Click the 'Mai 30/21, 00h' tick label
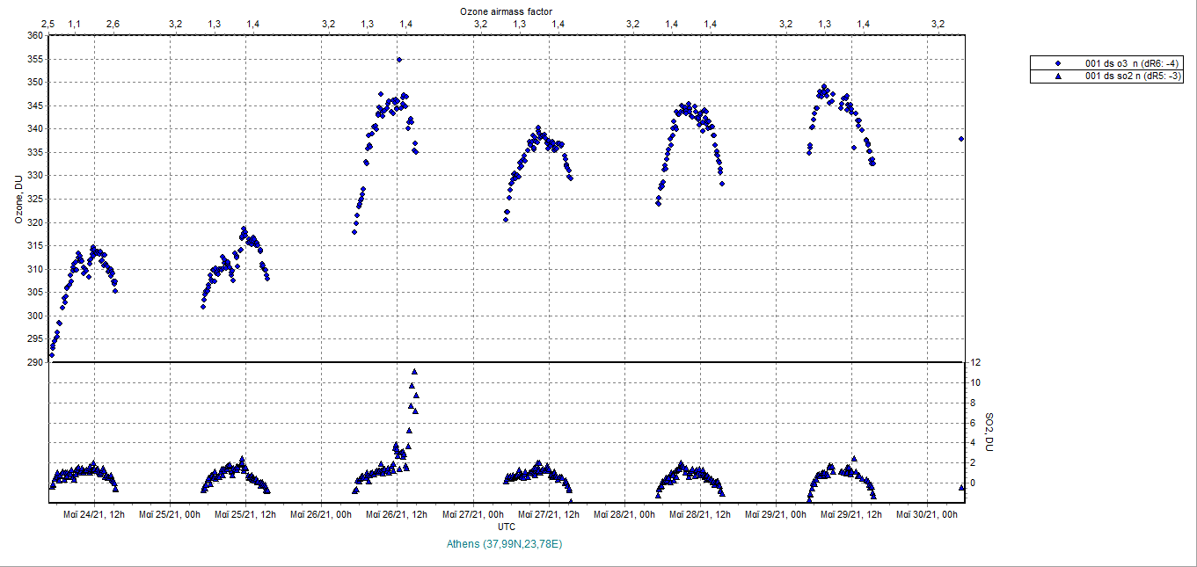The height and width of the screenshot is (567, 1197). click(927, 513)
